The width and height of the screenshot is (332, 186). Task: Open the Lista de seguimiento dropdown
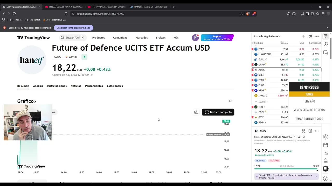pyautogui.click(x=267, y=36)
